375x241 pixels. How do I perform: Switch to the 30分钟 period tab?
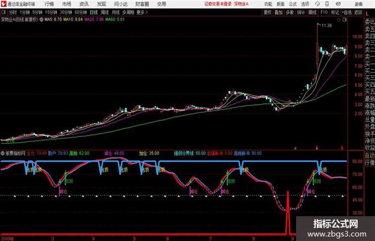click(x=66, y=12)
